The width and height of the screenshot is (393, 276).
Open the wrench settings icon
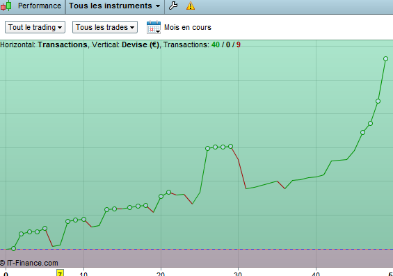coord(173,6)
